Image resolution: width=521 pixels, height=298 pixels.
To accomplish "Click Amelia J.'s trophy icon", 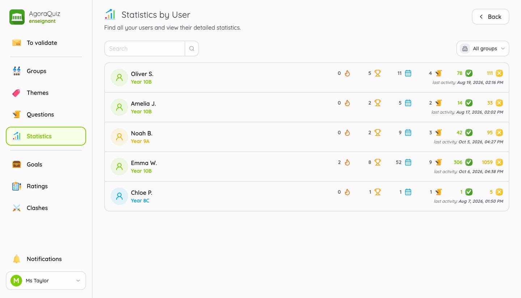I will [x=378, y=103].
